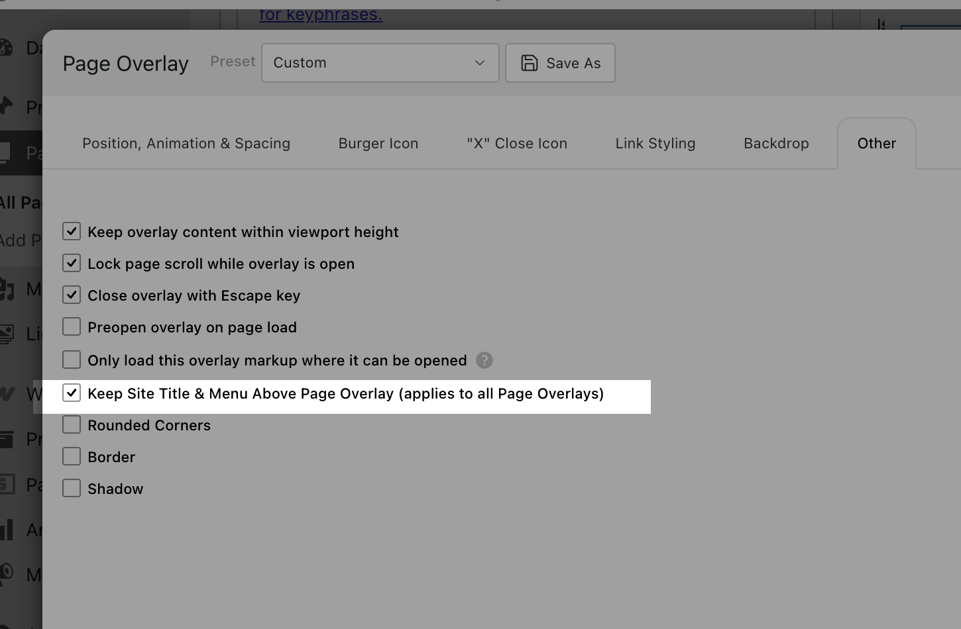Switch to Position, Animation & Spacing tab
Viewport: 961px width, 629px height.
pyautogui.click(x=186, y=144)
